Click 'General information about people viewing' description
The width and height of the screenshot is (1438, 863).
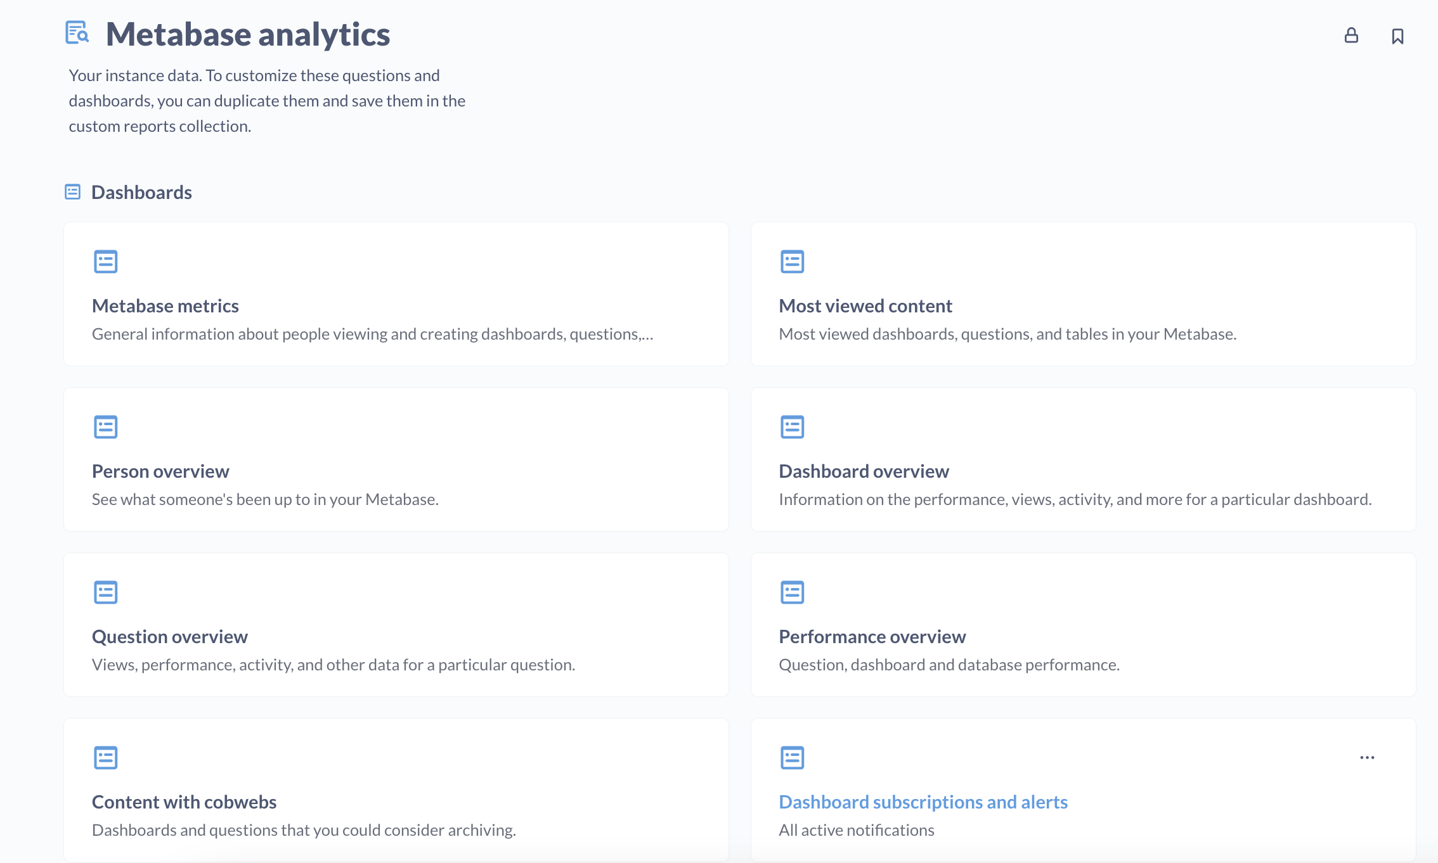[373, 334]
